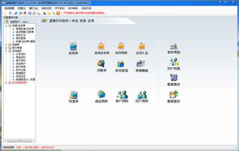
Task: Select 系统日志 in the tree
Action: click(21, 76)
